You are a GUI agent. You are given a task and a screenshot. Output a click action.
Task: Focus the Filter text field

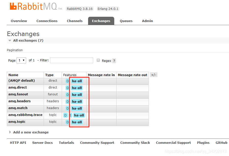[72, 60]
